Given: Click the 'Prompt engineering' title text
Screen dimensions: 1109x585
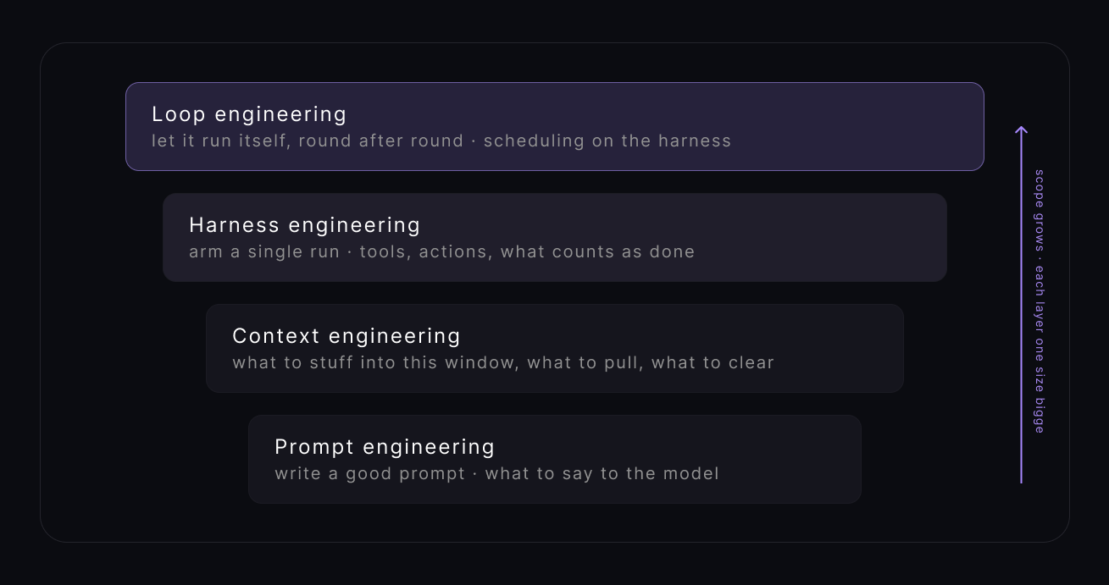Looking at the screenshot, I should point(385,447).
